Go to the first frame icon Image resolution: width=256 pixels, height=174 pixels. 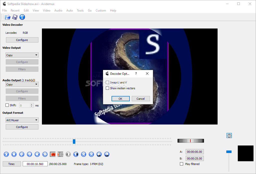click(x=84, y=154)
